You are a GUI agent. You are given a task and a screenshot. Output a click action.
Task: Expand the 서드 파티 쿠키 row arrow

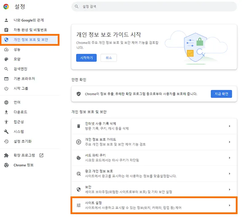tap(230, 158)
